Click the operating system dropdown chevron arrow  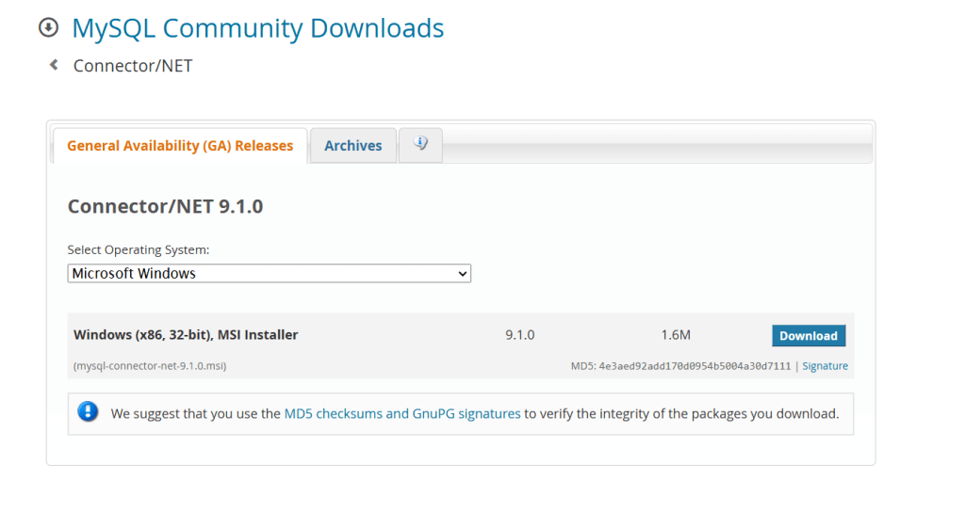(462, 274)
